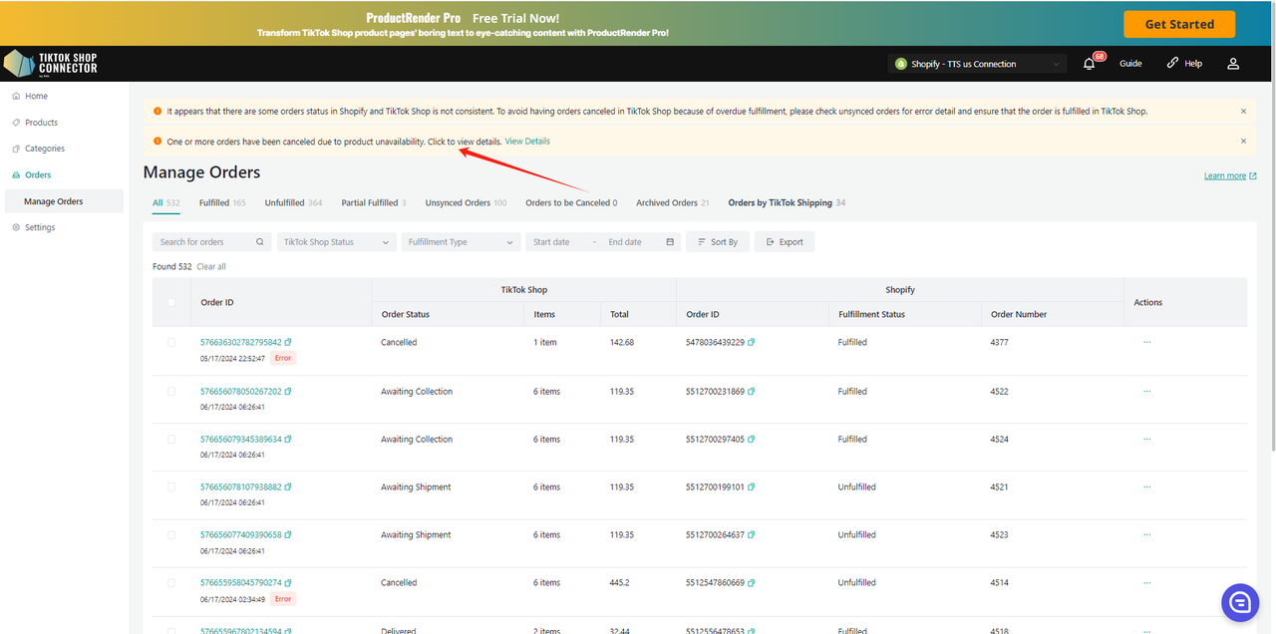The image size is (1276, 634).
Task: Click Clear all filters link
Action: 211,267
